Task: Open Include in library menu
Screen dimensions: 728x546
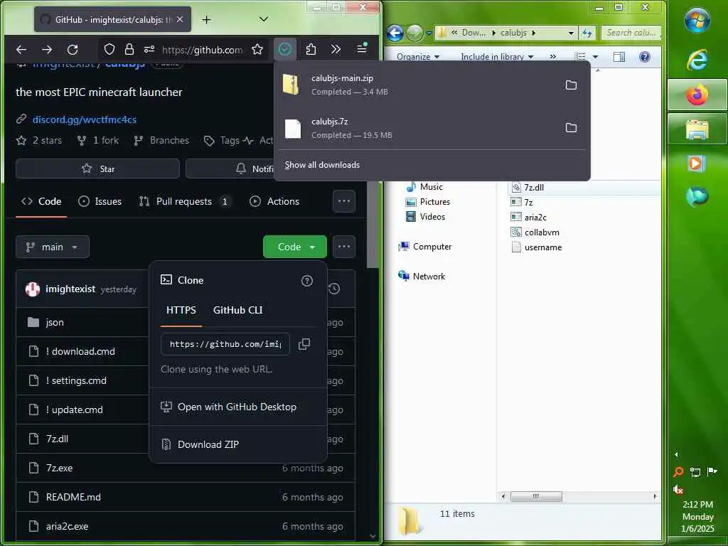Action: coord(497,57)
